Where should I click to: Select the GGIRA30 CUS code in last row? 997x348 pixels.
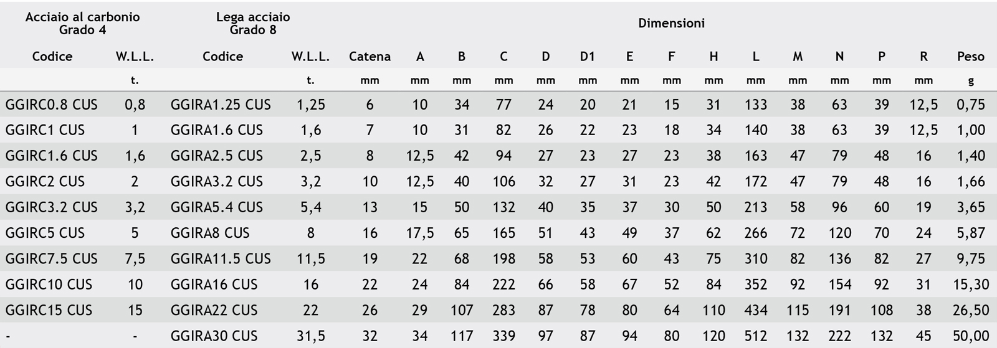[214, 336]
